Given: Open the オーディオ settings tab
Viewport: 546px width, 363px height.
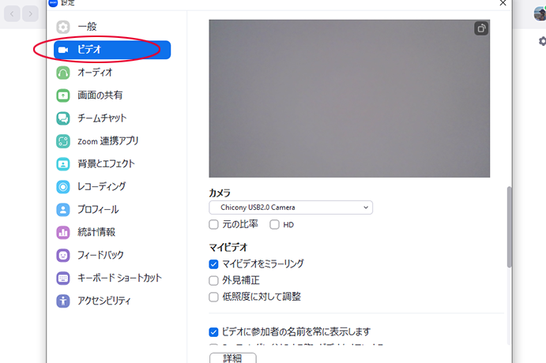Looking at the screenshot, I should 112,73.
